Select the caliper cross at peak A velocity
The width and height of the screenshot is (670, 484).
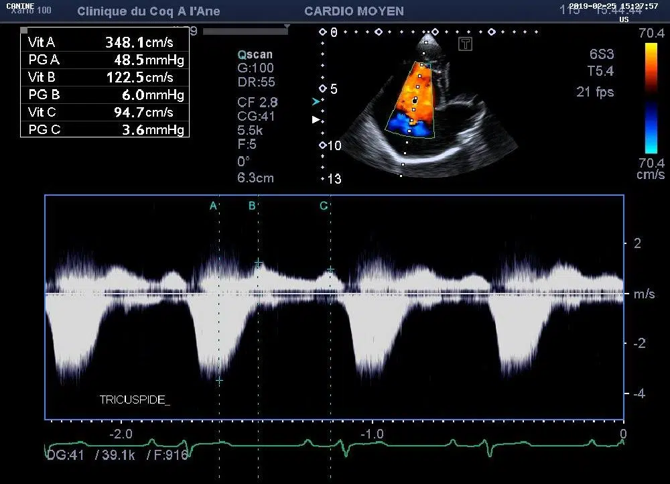coord(219,380)
